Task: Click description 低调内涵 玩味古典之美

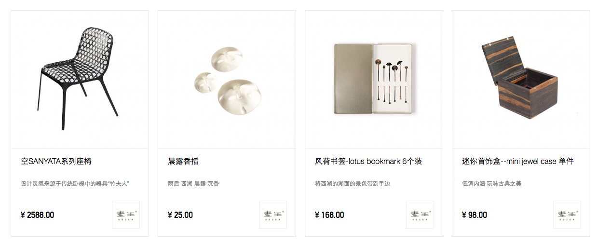Action: click(491, 184)
